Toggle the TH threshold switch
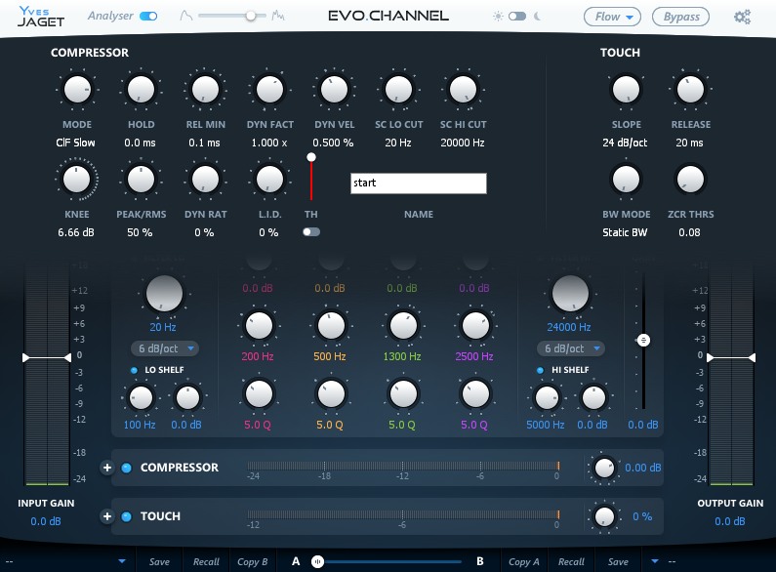 [311, 232]
